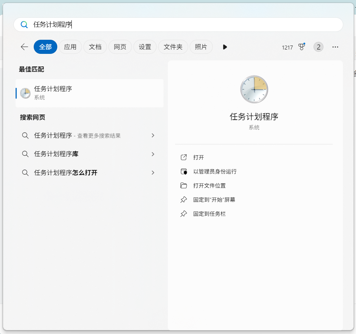The height and width of the screenshot is (334, 356).
Task: Click the 1217 rewards points count
Action: point(287,48)
